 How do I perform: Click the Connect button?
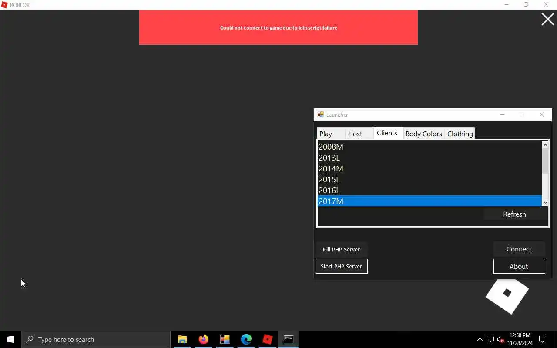pyautogui.click(x=519, y=249)
